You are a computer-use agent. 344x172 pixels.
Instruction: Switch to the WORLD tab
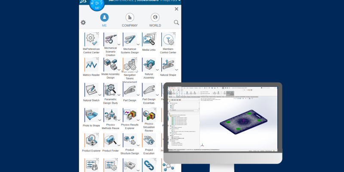[155, 20]
